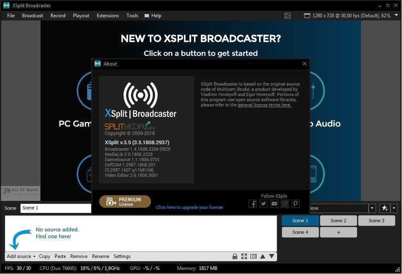The image size is (402, 274).
Task: Switch to Scene 1
Action: [x=300, y=221]
